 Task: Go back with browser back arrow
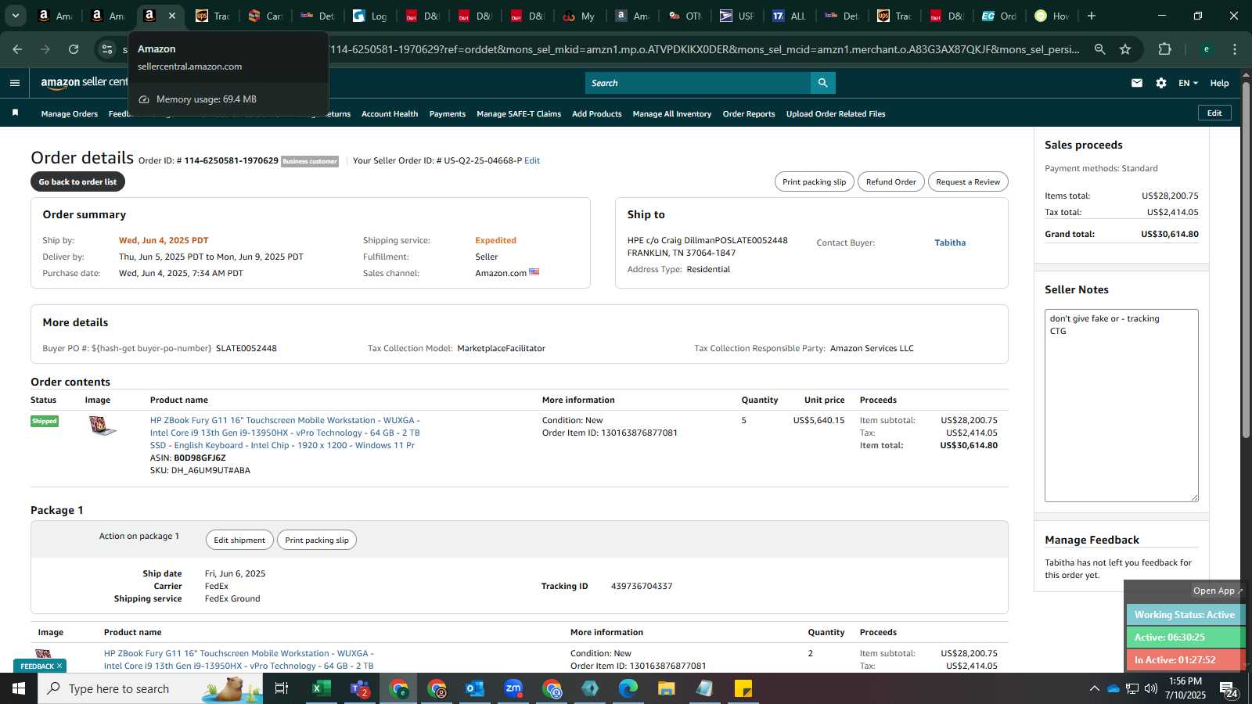point(17,49)
